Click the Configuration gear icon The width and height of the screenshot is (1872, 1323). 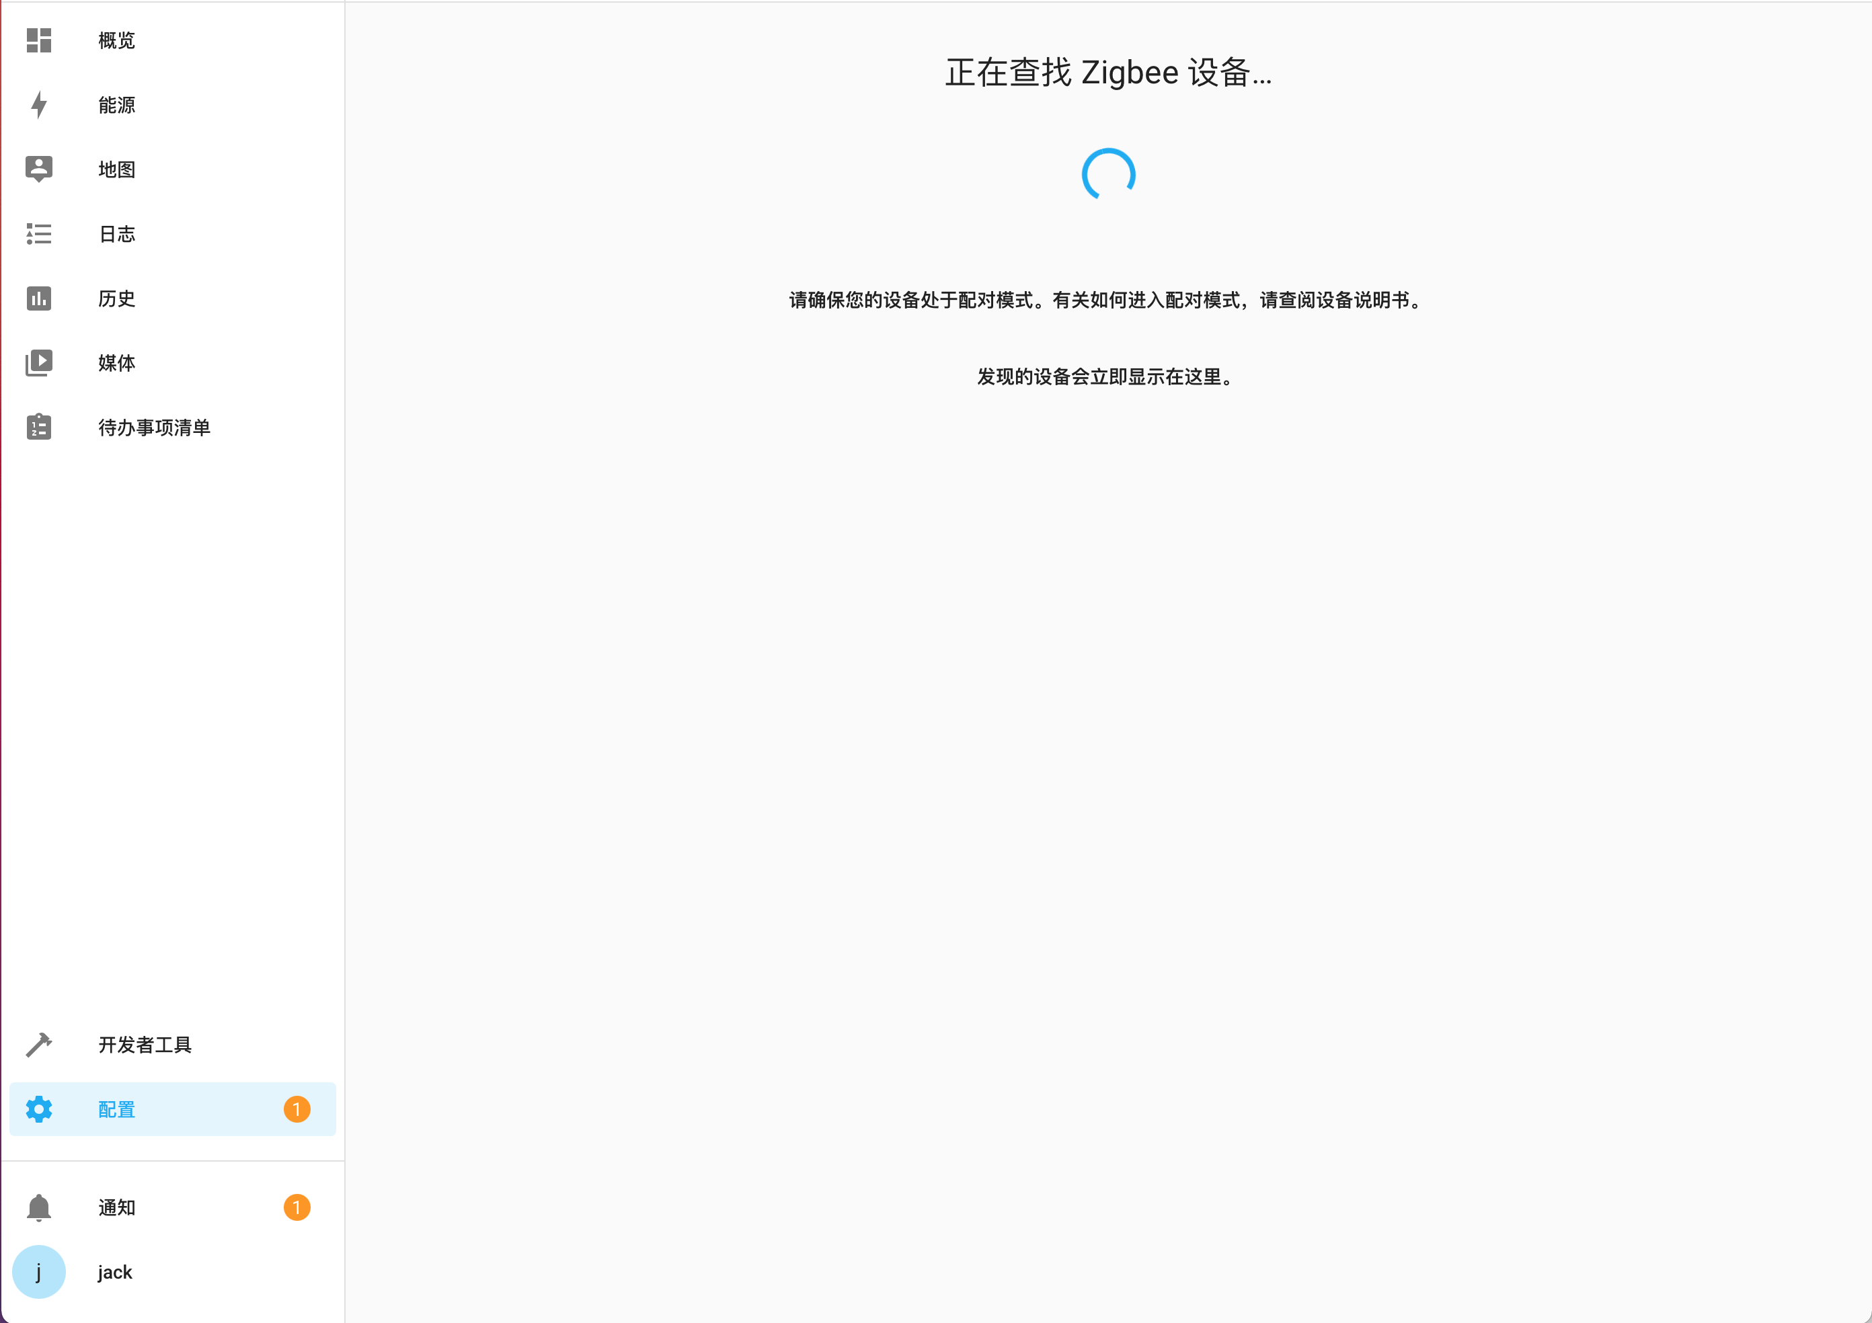coord(38,1109)
